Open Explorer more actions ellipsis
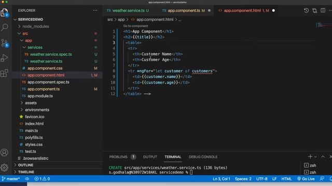 click(95, 10)
